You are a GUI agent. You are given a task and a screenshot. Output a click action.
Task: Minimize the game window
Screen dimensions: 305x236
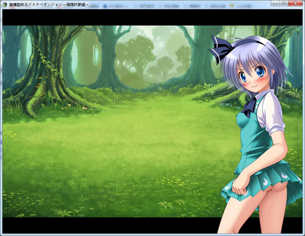[275, 3]
